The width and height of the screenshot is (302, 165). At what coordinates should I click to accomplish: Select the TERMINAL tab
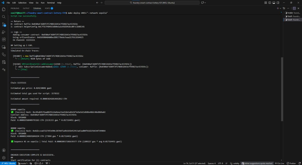(x=37, y=8)
